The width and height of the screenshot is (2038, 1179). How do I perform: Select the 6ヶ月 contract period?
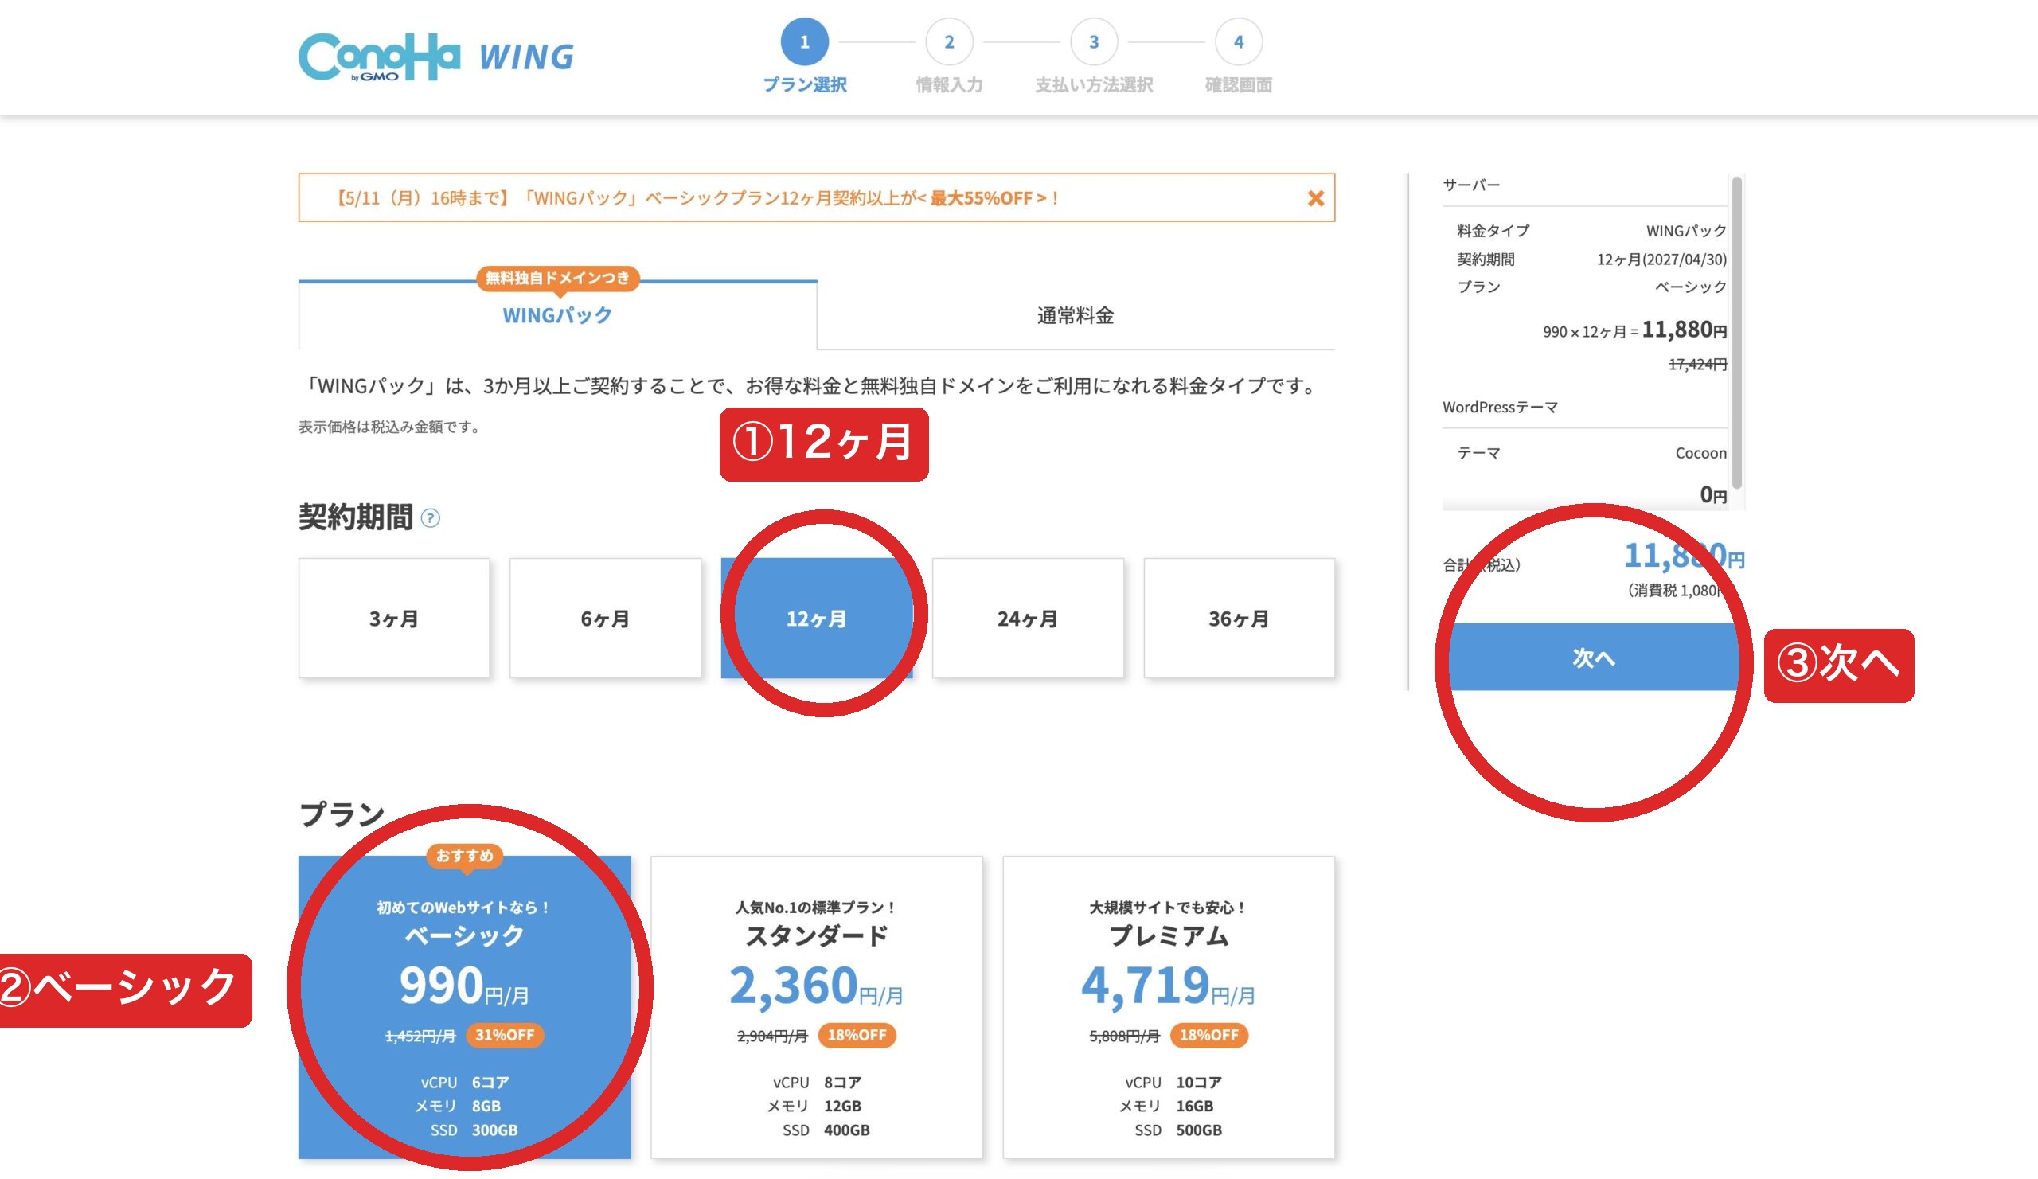point(605,619)
